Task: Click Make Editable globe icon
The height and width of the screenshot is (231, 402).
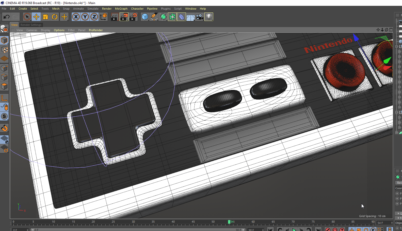Action: tap(4, 29)
